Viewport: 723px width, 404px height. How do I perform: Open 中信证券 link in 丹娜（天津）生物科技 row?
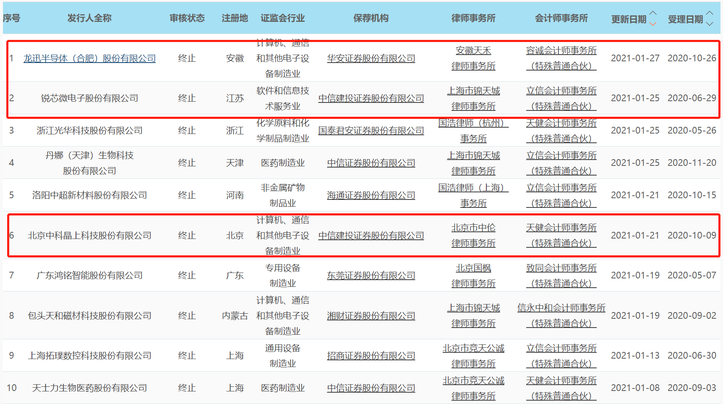coord(371,163)
